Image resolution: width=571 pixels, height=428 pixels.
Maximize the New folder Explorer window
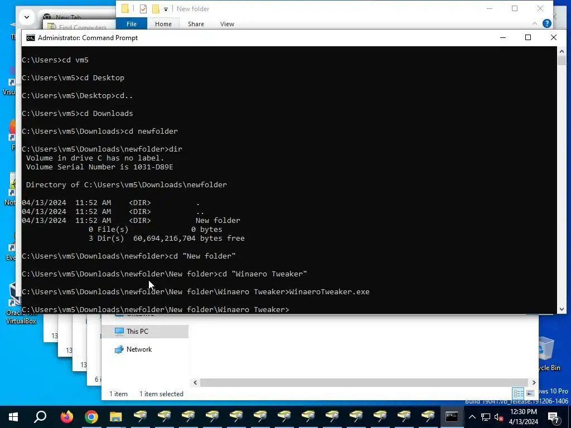click(515, 8)
